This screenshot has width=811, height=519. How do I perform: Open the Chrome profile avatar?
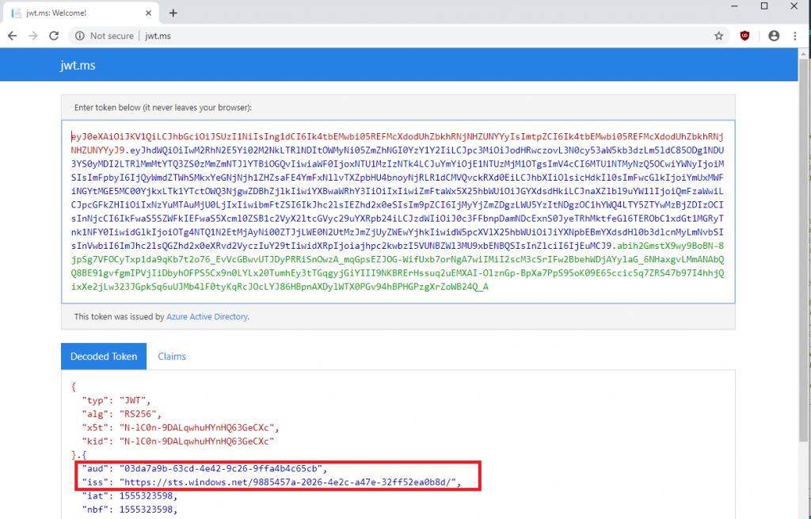[x=774, y=36]
